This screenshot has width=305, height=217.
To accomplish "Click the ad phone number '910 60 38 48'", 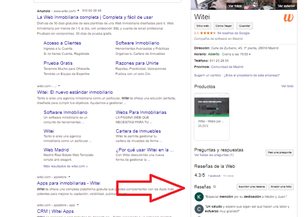I will (92, 10).
